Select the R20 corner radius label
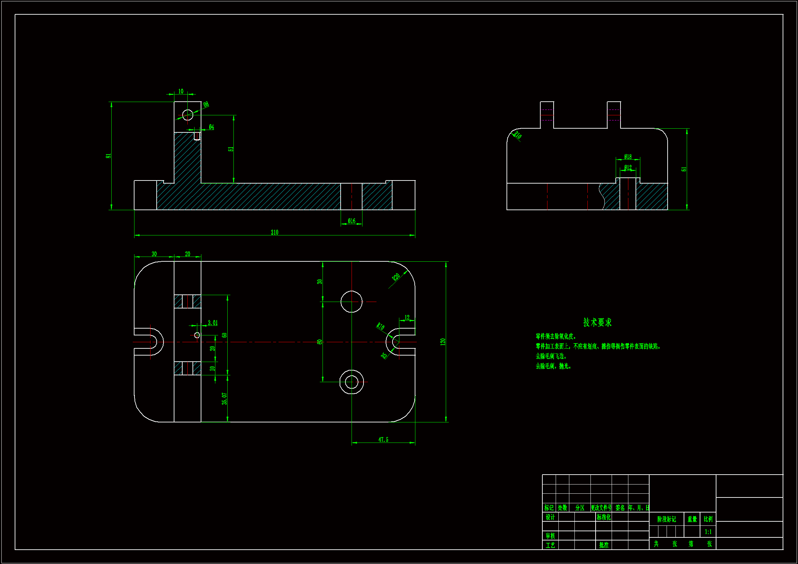This screenshot has height=564, width=798. pyautogui.click(x=396, y=277)
